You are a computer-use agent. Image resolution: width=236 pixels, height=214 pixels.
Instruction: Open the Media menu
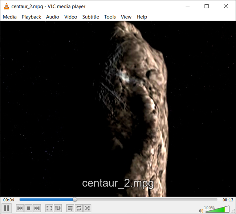[10, 17]
